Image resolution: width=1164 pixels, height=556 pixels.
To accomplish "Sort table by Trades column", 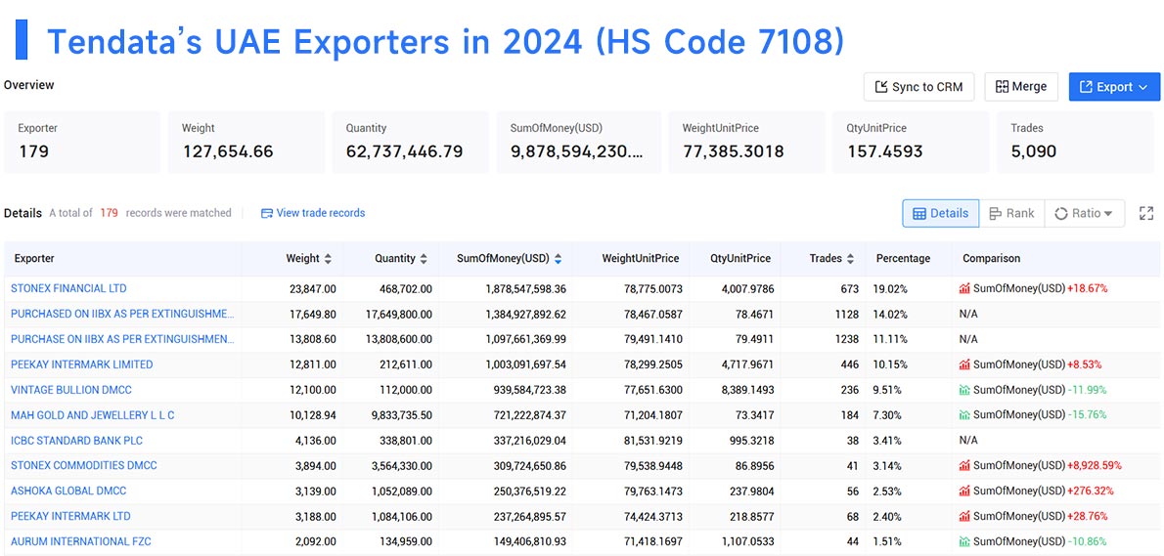I will 851,259.
